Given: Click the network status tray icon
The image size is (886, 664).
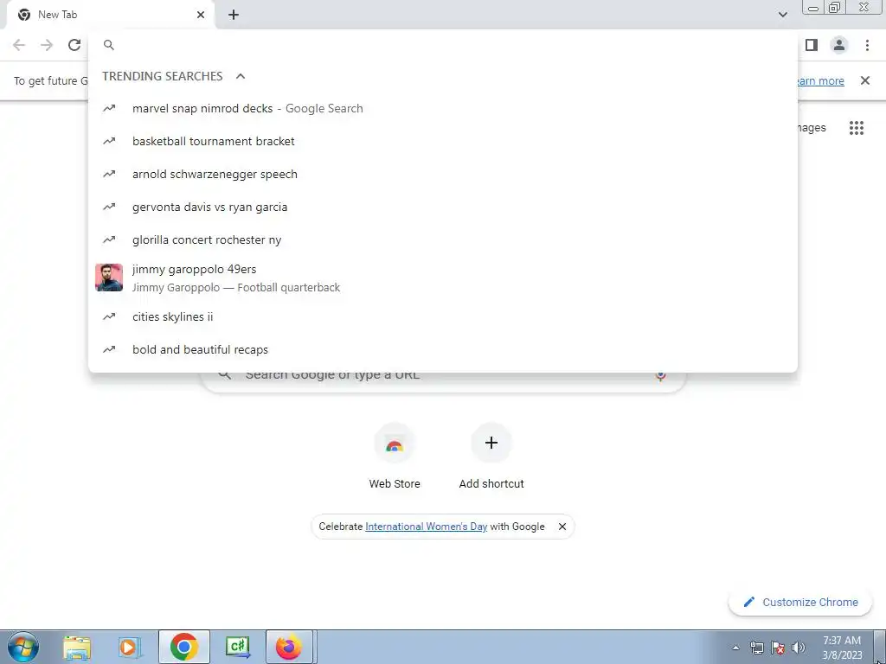Looking at the screenshot, I should click(x=756, y=648).
